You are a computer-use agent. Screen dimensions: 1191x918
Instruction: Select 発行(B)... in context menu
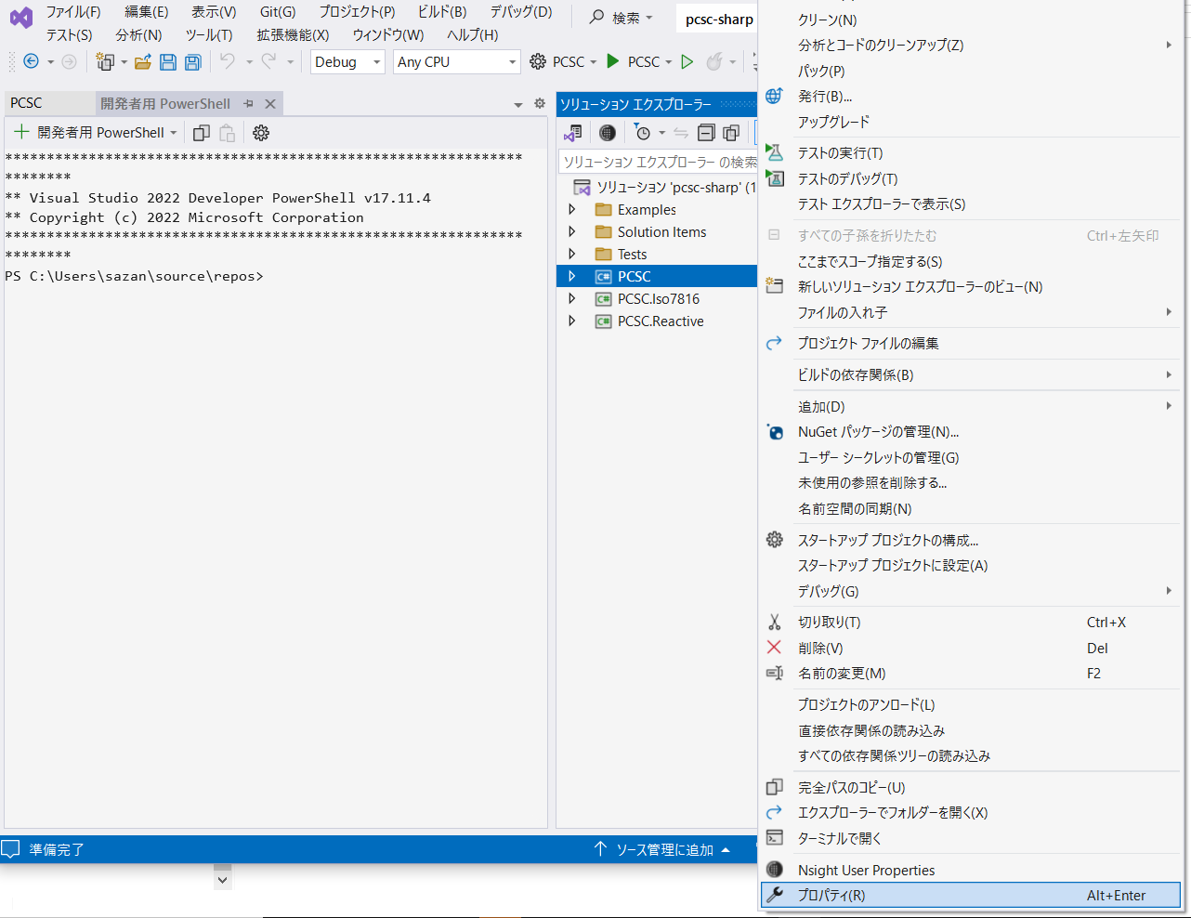(970, 97)
